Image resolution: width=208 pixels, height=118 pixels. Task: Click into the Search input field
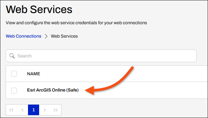click(x=101, y=56)
